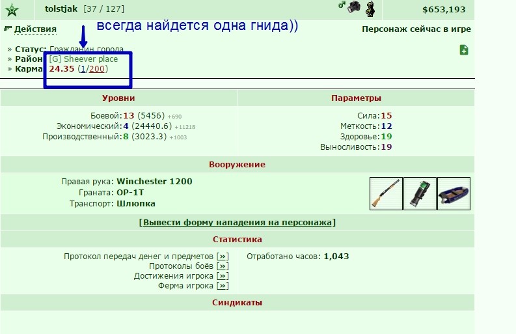This screenshot has width=516, height=334.
Task: Open Протоколы боёв arrow link
Action: [223, 266]
